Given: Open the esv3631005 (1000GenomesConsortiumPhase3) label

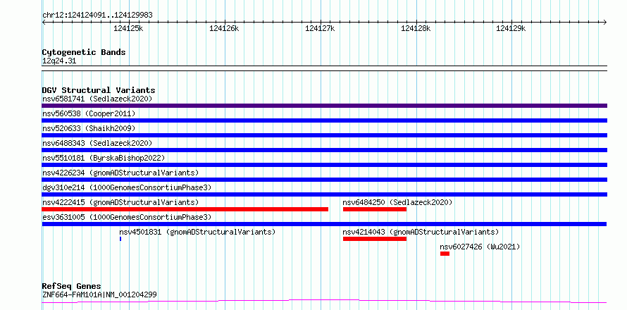Looking at the screenshot, I should click(x=127, y=217).
